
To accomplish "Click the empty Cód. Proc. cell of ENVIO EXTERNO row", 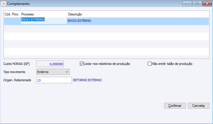I will coord(12,21).
